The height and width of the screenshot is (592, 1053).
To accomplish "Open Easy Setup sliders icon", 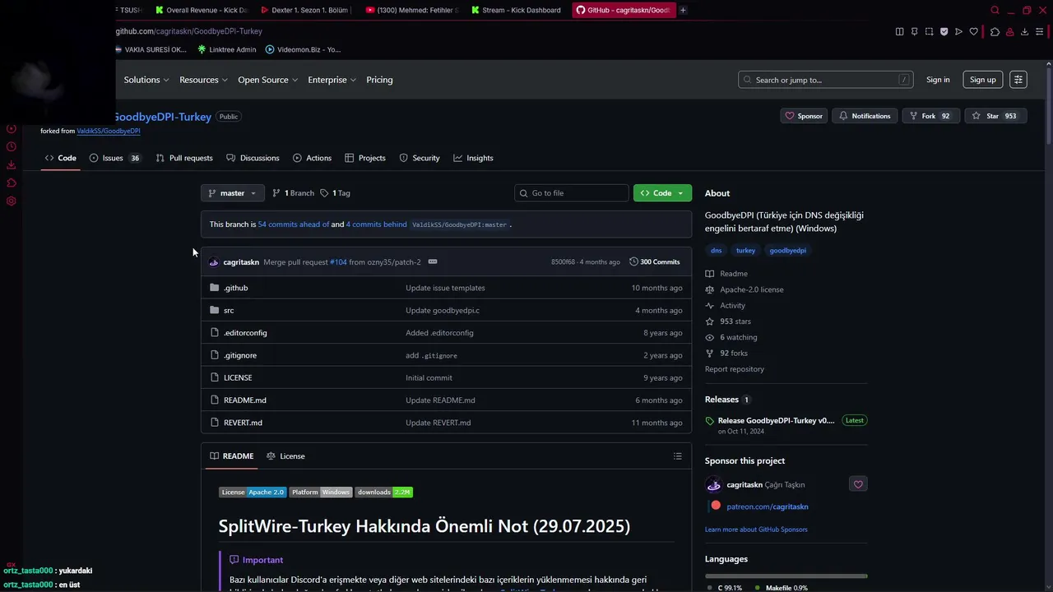I will coord(1041,31).
